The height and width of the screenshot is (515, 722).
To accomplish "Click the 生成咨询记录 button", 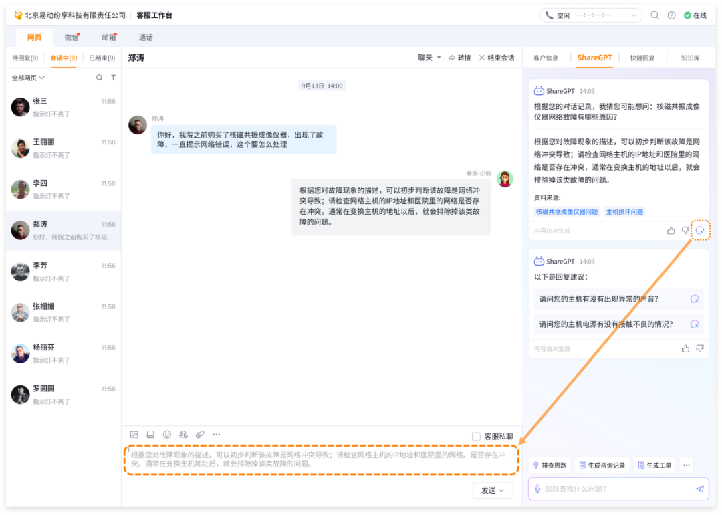I will coord(602,466).
